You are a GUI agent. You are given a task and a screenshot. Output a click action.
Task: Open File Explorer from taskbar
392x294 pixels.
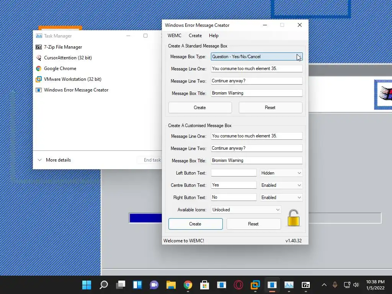pos(171,285)
